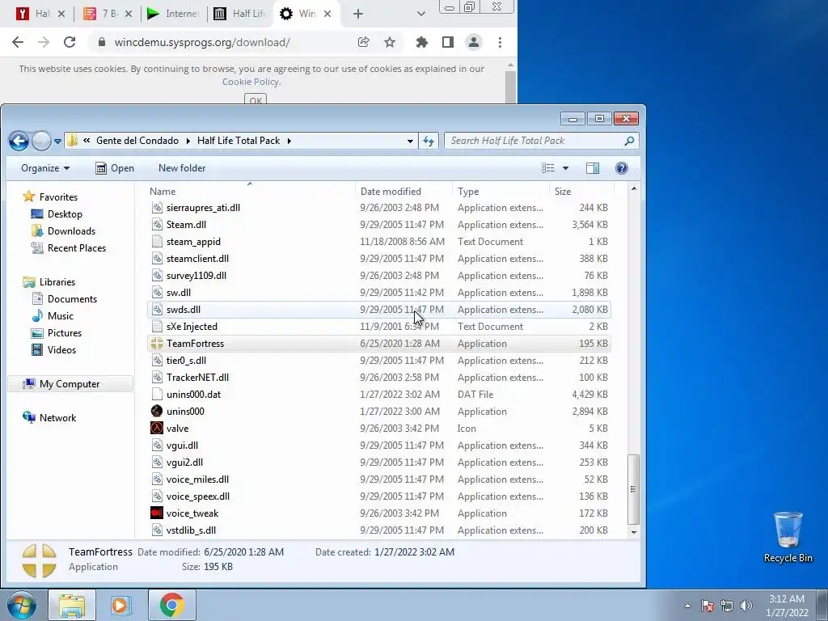Screen dimensions: 828x621
Task: Click the New folder button
Action: 182,168
